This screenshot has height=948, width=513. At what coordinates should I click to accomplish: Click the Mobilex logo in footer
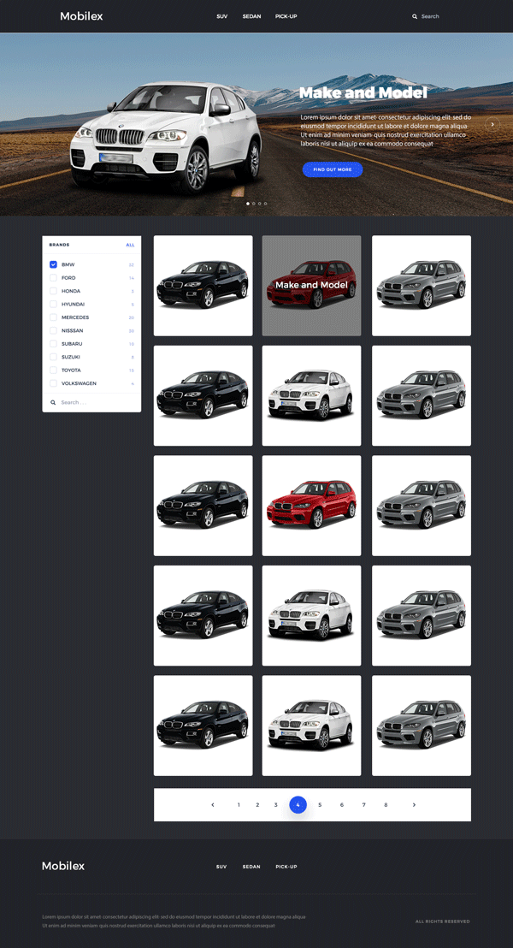pyautogui.click(x=63, y=866)
